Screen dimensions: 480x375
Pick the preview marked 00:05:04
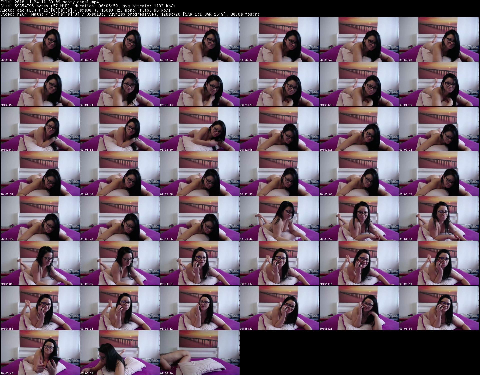120,308
